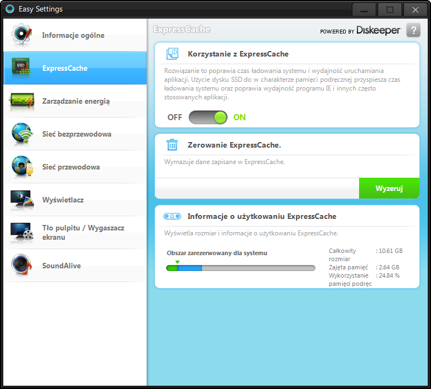Click the Sieć przewodowa globe cable icon
The height and width of the screenshot is (389, 431).
click(22, 166)
